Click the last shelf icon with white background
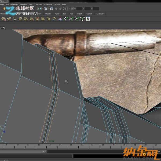 click(x=88, y=19)
